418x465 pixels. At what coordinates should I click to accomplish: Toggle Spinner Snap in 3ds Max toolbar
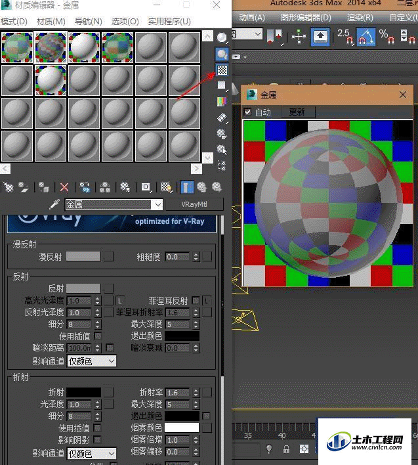click(x=408, y=37)
